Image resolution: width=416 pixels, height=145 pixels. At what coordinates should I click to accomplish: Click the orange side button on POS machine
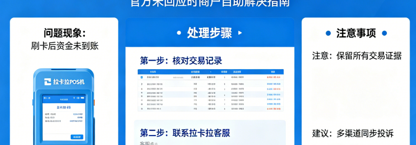pos(94,102)
